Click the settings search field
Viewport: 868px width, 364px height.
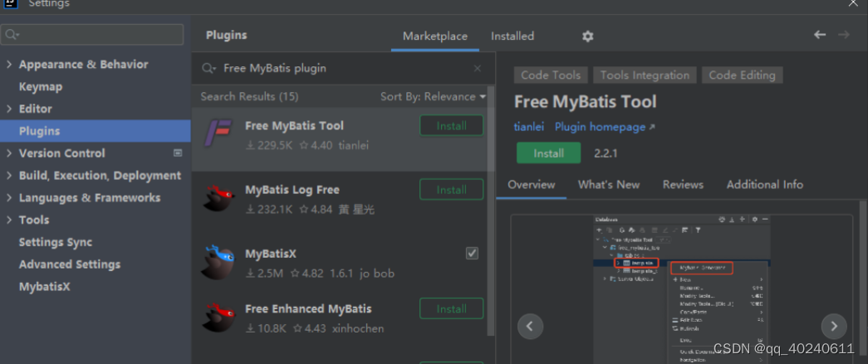[x=92, y=35]
